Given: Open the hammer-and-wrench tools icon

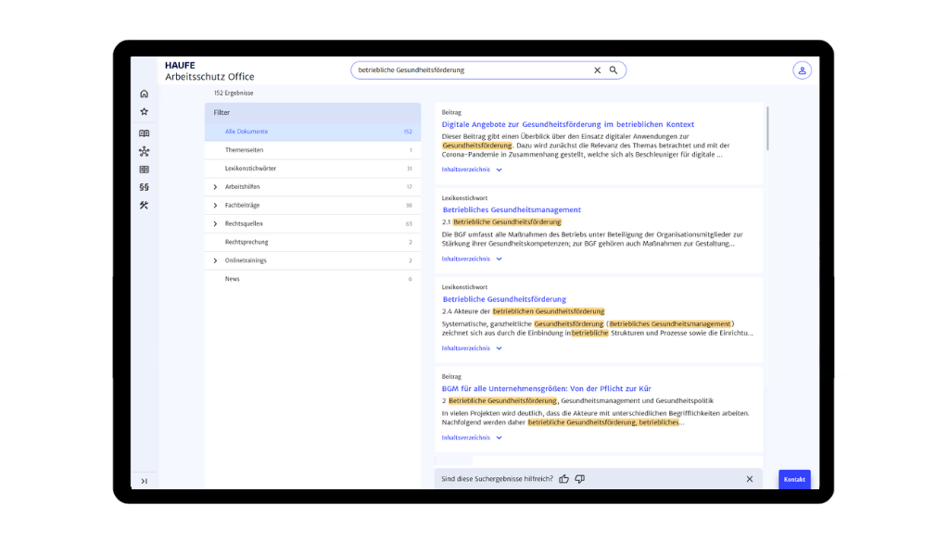Looking at the screenshot, I should tap(144, 206).
